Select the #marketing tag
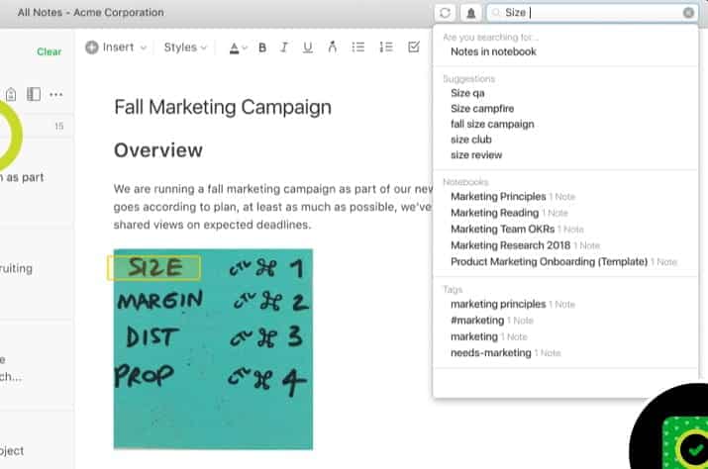The height and width of the screenshot is (469, 708). [492, 320]
